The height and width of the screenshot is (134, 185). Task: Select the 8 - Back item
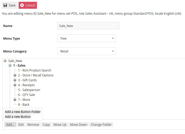click(24, 105)
